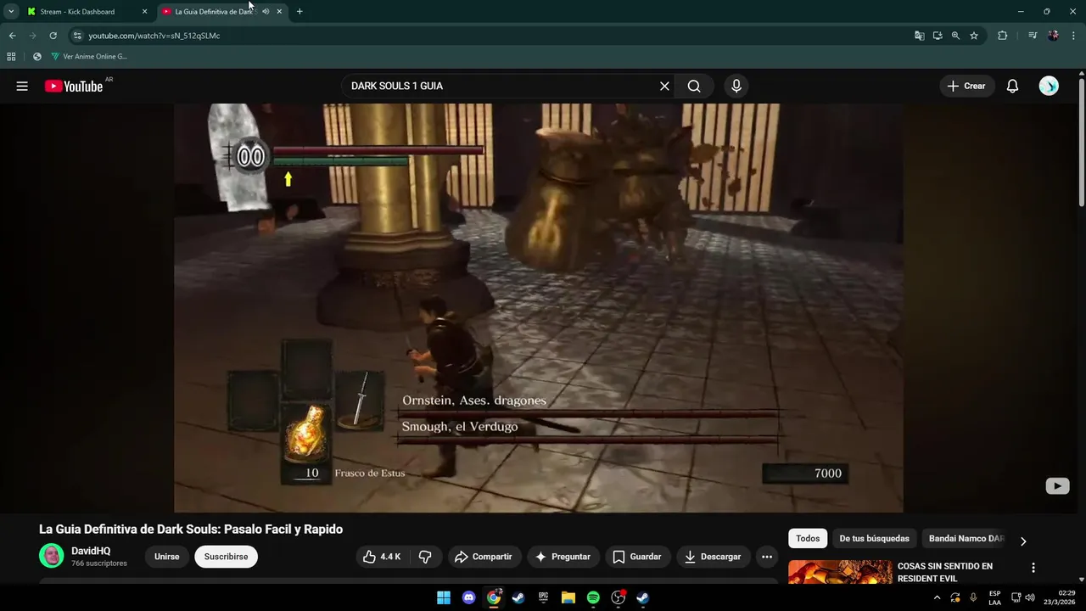Open the YouTube account avatar menu

click(1049, 86)
